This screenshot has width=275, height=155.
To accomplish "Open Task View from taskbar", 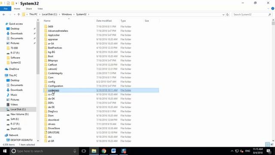I will pyautogui.click(x=84, y=151).
